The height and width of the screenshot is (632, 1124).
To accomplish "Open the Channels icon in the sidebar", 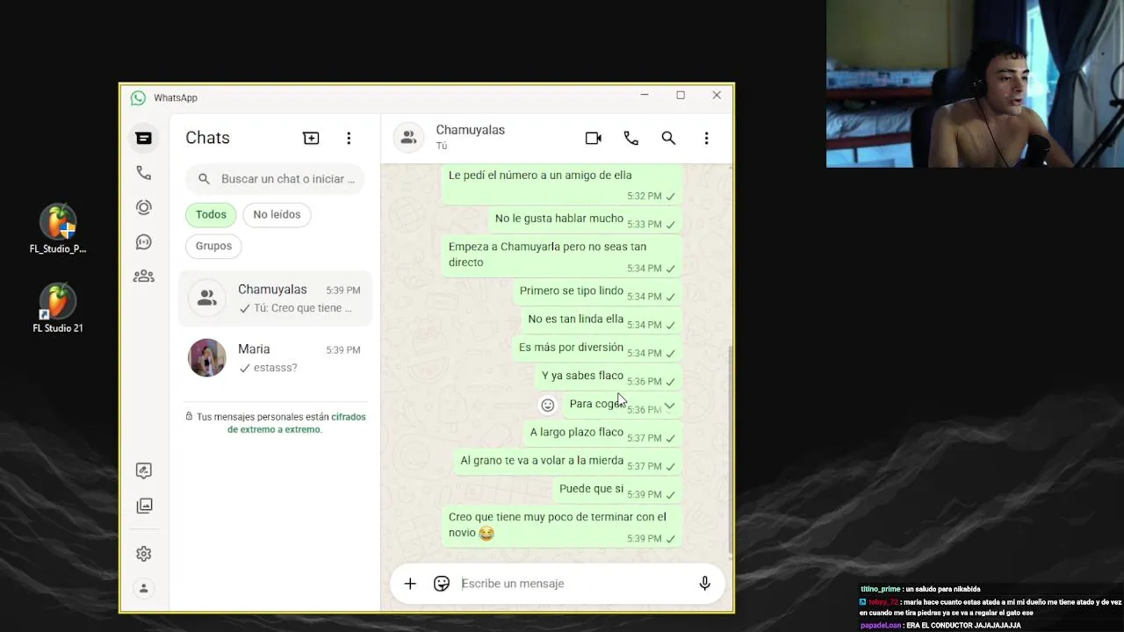I will click(x=144, y=242).
